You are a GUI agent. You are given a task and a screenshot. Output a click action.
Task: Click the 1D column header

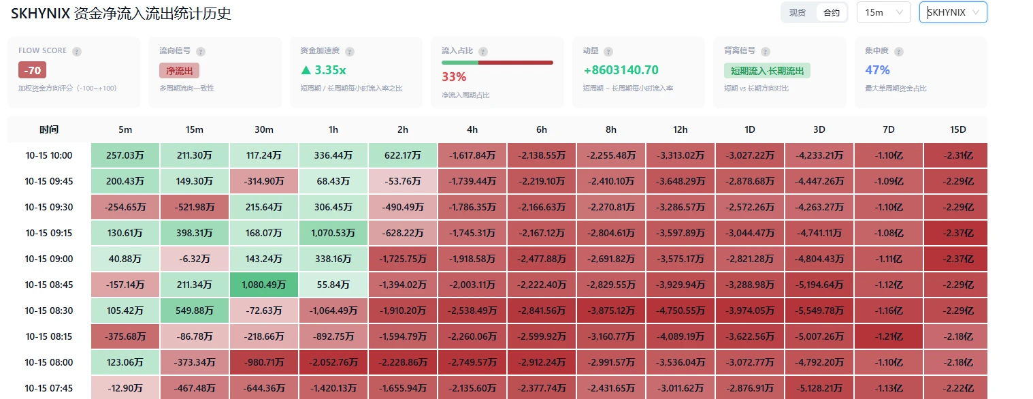click(x=750, y=129)
